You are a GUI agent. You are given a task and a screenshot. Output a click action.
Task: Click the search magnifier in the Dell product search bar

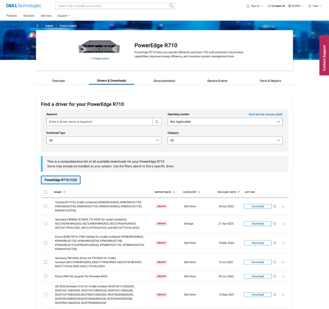click(x=171, y=5)
